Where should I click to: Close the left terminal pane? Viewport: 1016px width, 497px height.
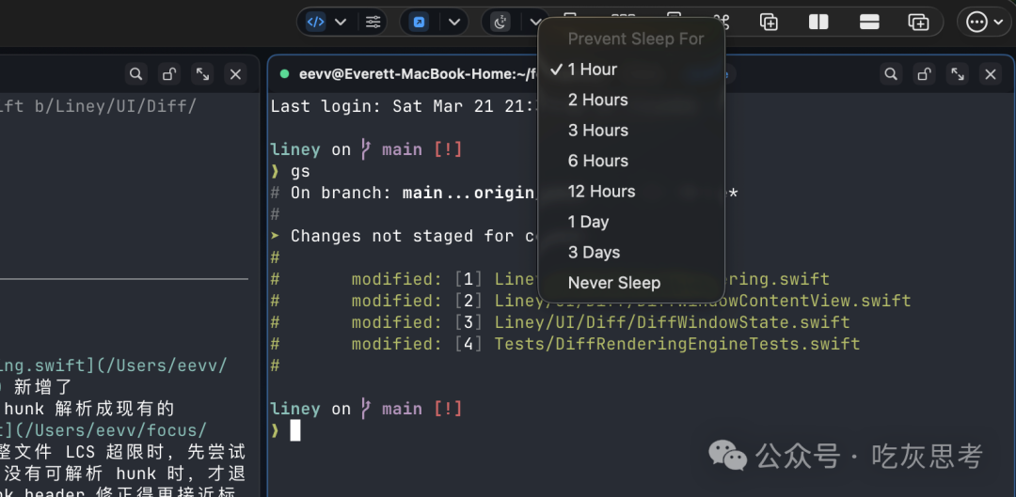(235, 74)
